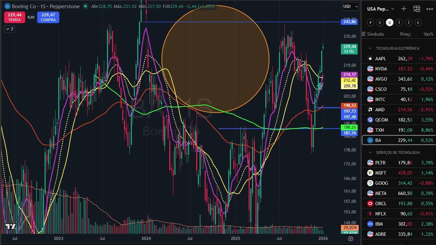The width and height of the screenshot is (436, 245).
Task: Click the ADBE logo icon
Action: (370, 234)
